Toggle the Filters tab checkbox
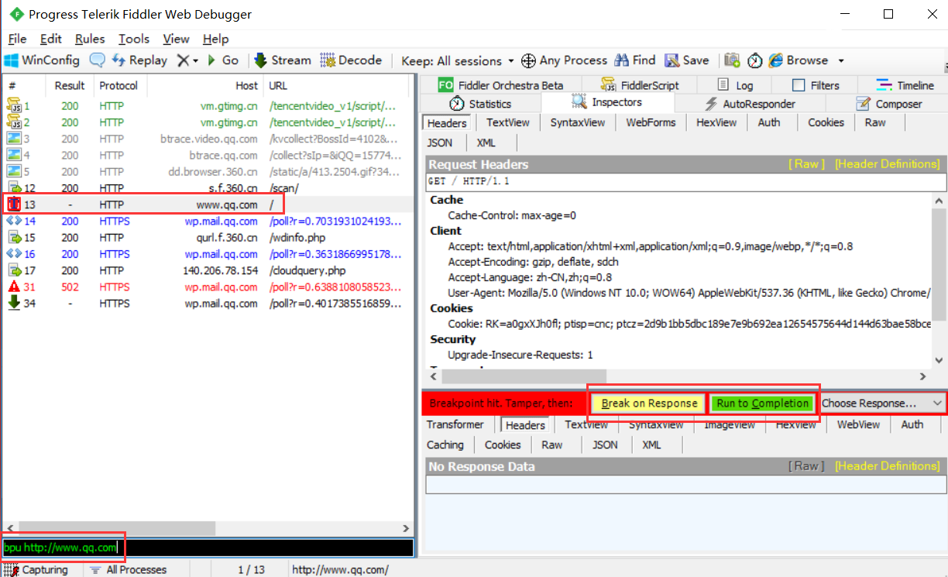The height and width of the screenshot is (577, 948). (x=799, y=85)
